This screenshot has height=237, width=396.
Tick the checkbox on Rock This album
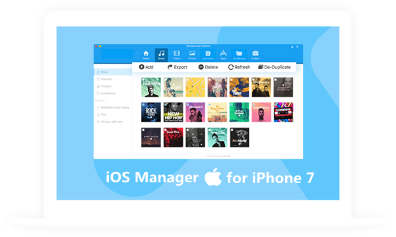pyautogui.click(x=166, y=130)
